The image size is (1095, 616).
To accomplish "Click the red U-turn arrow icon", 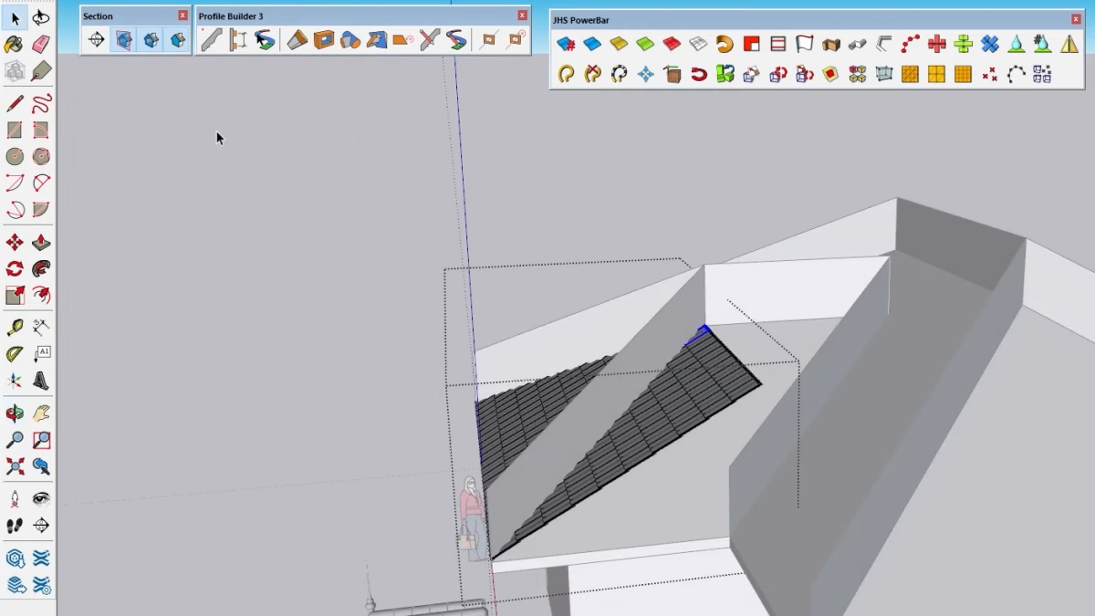I will pyautogui.click(x=698, y=74).
